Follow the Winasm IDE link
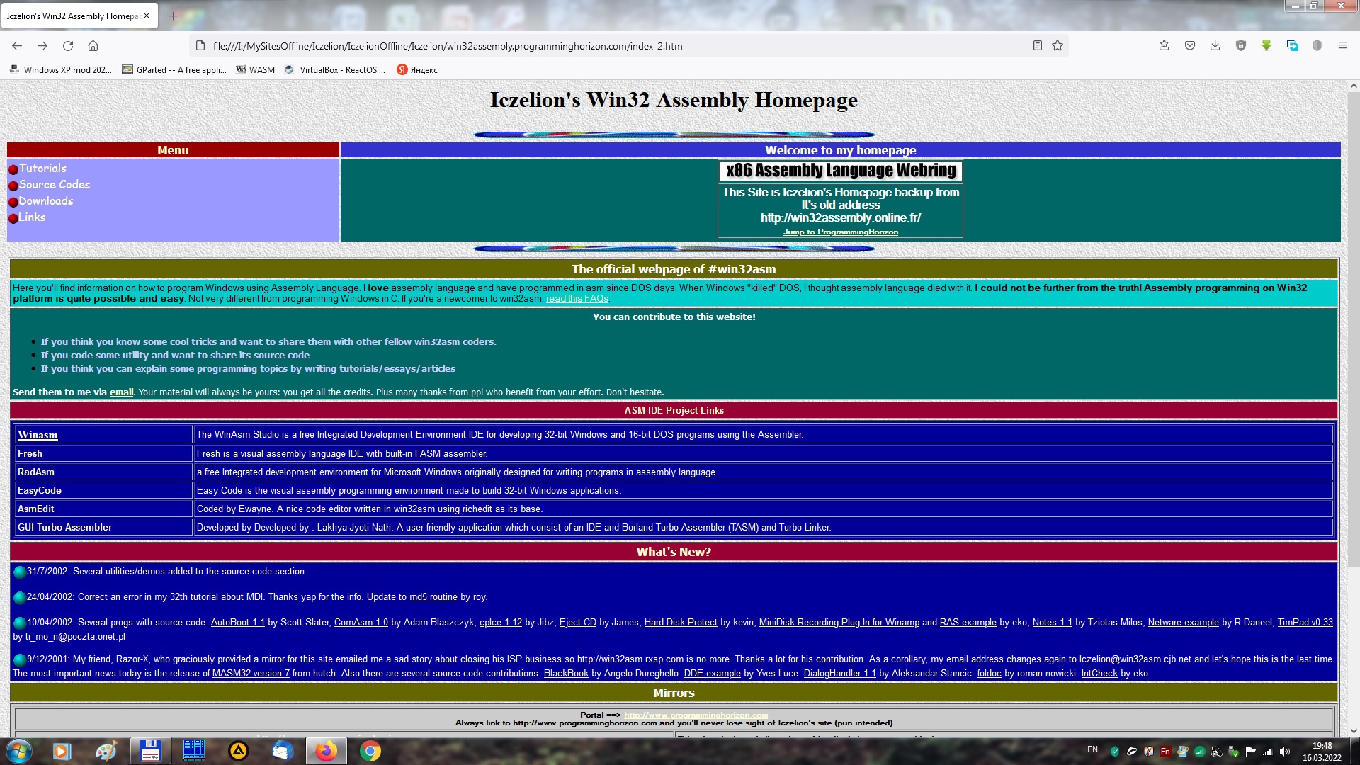 click(x=38, y=435)
